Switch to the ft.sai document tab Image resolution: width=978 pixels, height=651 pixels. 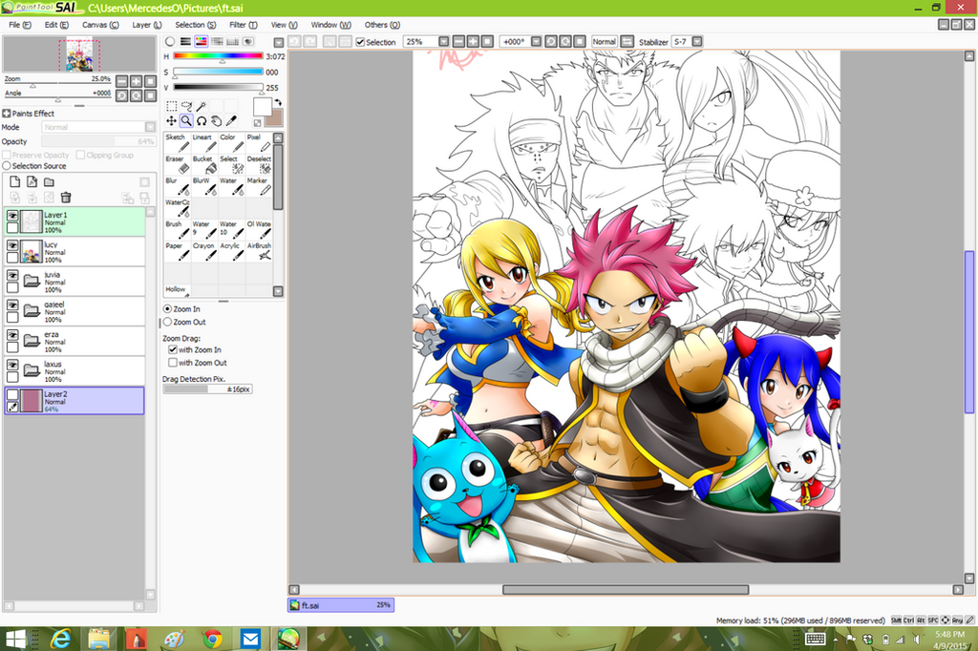tap(341, 605)
